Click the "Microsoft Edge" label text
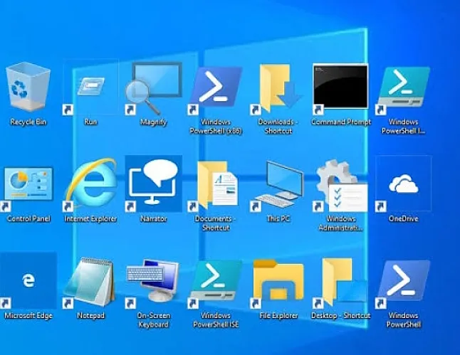This screenshot has width=460, height=355. 28,315
